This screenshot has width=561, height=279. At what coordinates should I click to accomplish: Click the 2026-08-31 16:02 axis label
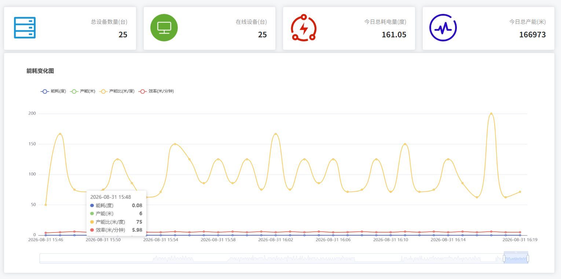[276, 239]
